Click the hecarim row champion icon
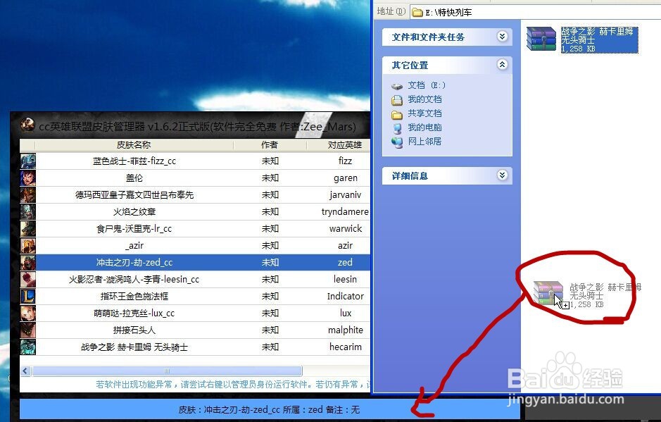Image resolution: width=661 pixels, height=422 pixels. (x=28, y=347)
